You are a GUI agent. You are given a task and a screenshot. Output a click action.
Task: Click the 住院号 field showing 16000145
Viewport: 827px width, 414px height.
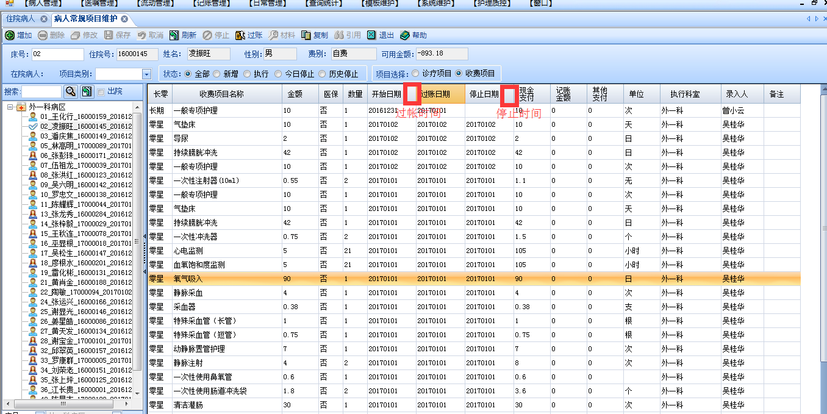[x=137, y=54]
